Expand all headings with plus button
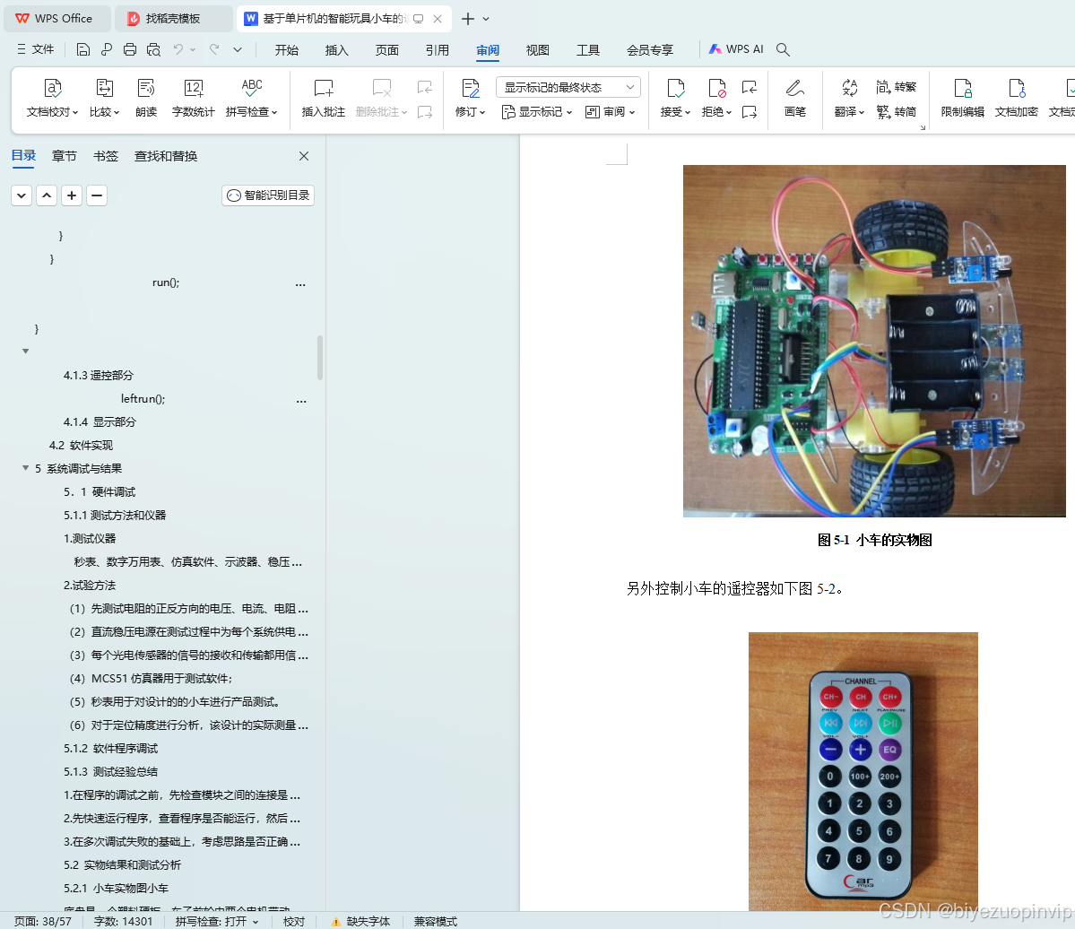 72,195
